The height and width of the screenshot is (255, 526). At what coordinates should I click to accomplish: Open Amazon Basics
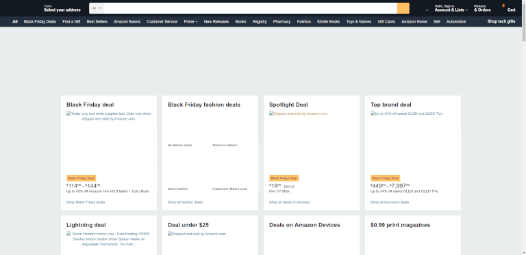click(x=127, y=22)
